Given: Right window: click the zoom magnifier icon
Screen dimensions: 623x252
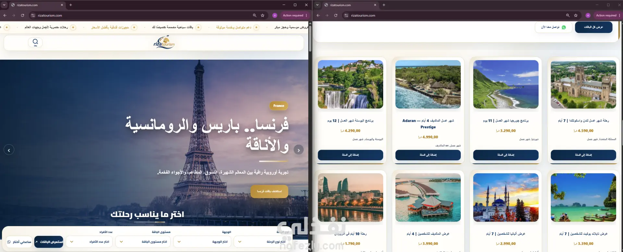Looking at the screenshot, I should coord(568,15).
